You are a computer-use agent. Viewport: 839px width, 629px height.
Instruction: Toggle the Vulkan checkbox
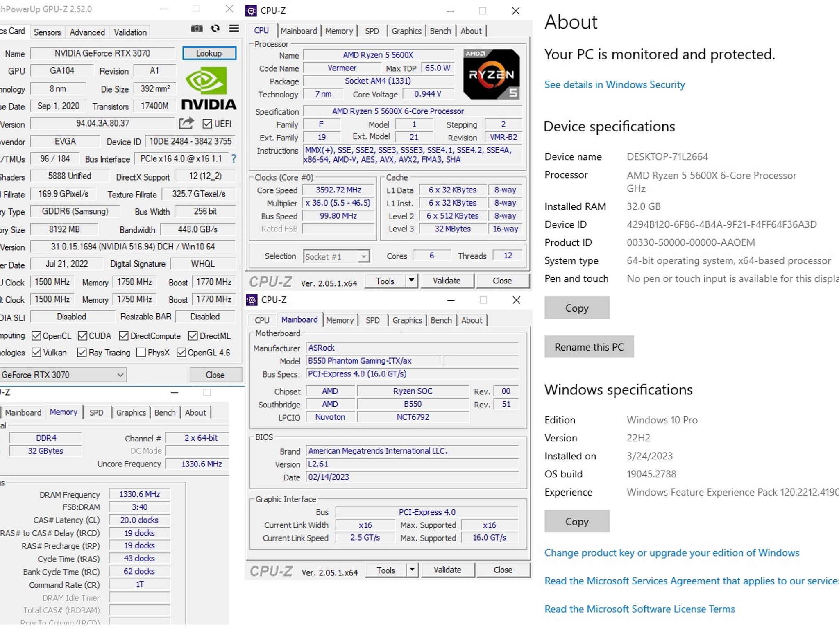click(36, 352)
